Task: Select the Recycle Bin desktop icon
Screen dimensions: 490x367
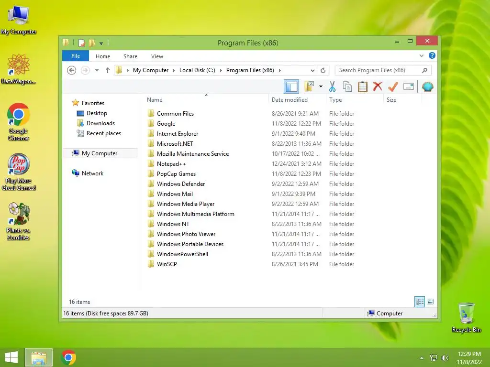Action: point(466,317)
